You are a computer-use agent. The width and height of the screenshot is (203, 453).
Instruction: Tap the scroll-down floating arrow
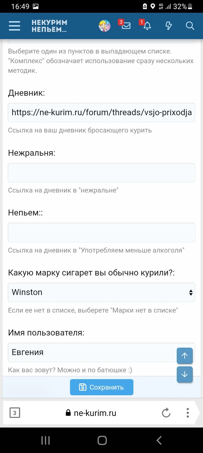click(184, 374)
